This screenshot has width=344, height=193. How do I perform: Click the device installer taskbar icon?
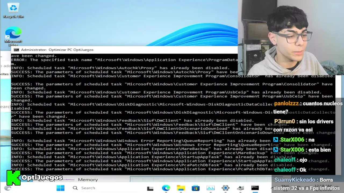pyautogui.click(x=240, y=188)
